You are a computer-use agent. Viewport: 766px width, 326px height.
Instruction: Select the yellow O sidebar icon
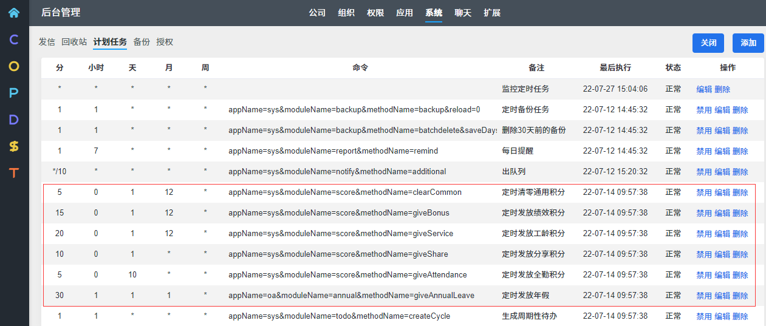point(13,67)
